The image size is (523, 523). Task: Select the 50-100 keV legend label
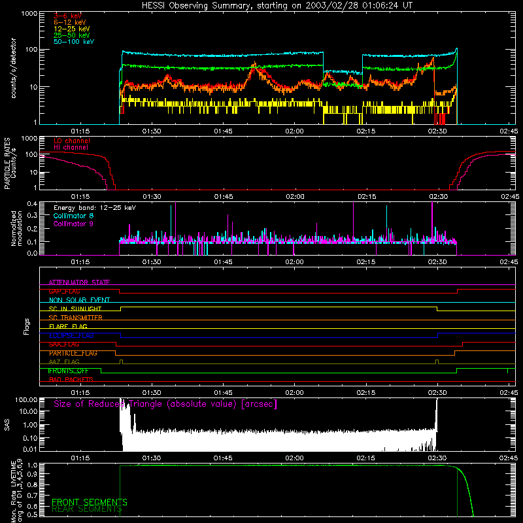click(74, 42)
